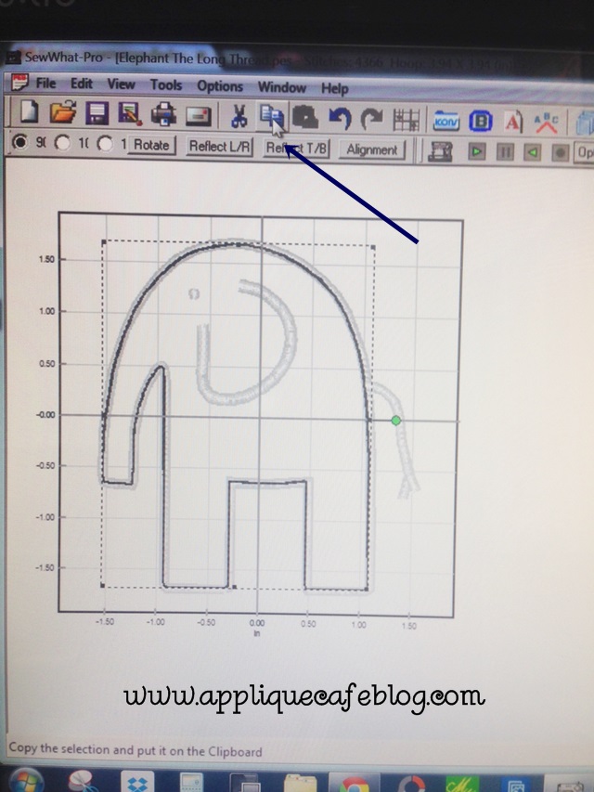Click the Rotate button
594x792 pixels.
151,146
